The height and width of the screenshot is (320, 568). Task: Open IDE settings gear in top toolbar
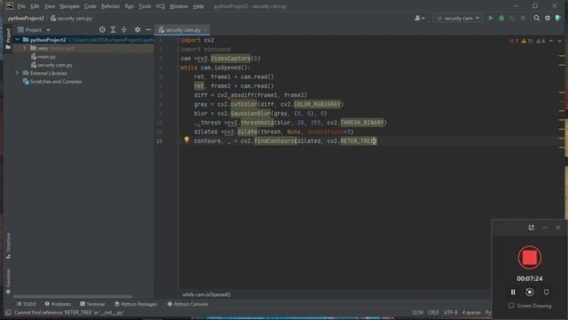[x=548, y=18]
